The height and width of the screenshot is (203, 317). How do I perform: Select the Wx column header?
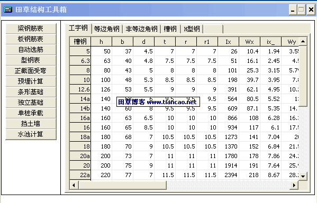tap(250, 42)
